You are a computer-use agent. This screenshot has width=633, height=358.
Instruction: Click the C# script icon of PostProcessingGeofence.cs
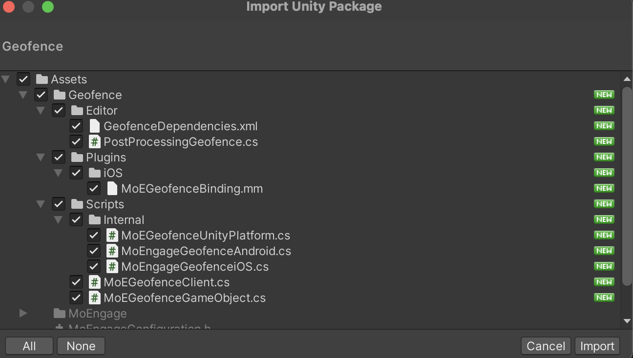coord(95,142)
